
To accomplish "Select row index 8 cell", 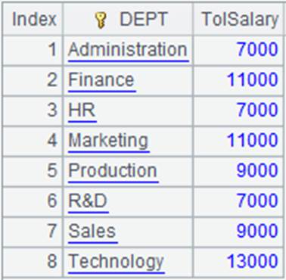I will click(33, 262).
